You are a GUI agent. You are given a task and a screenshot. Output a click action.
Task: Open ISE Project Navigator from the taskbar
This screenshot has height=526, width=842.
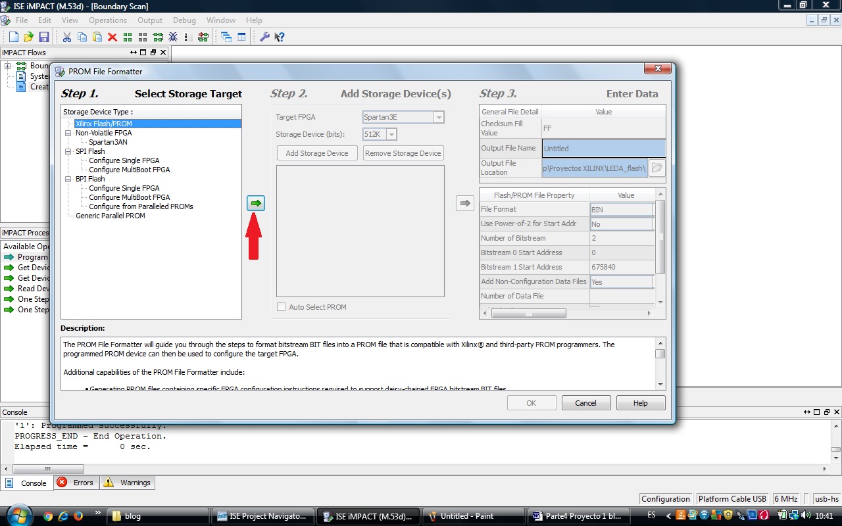pyautogui.click(x=261, y=516)
